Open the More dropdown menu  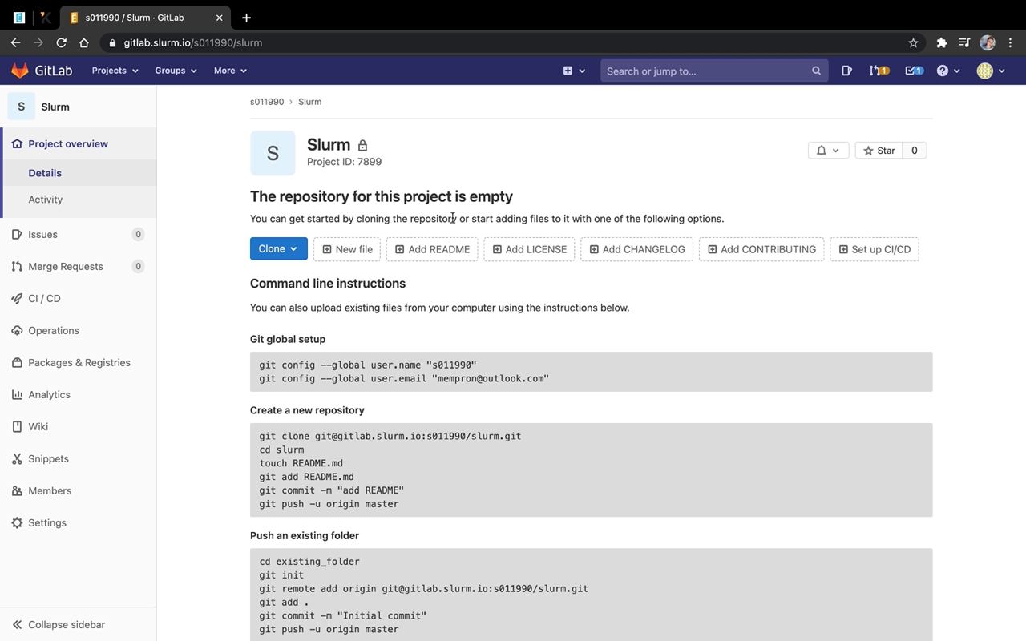[230, 71]
